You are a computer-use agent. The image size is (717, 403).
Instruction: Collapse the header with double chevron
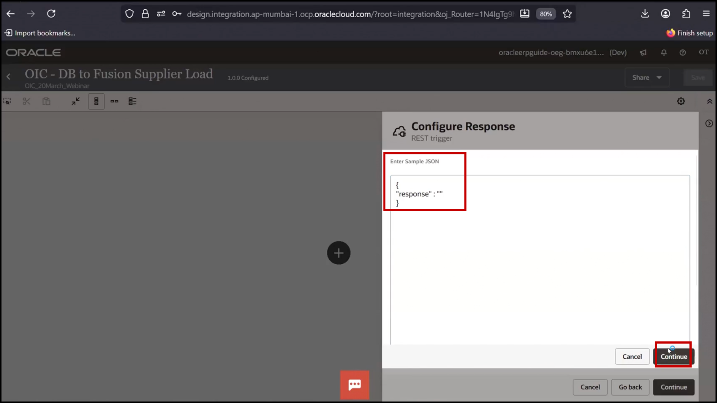click(x=710, y=101)
